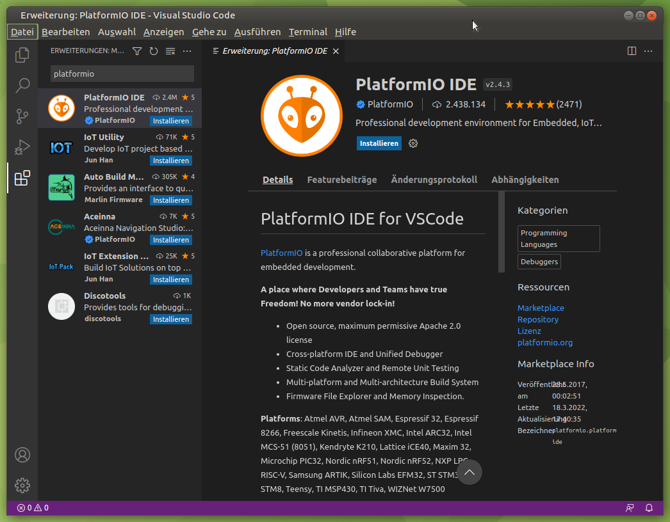Open the Lizenz resource link

click(529, 331)
